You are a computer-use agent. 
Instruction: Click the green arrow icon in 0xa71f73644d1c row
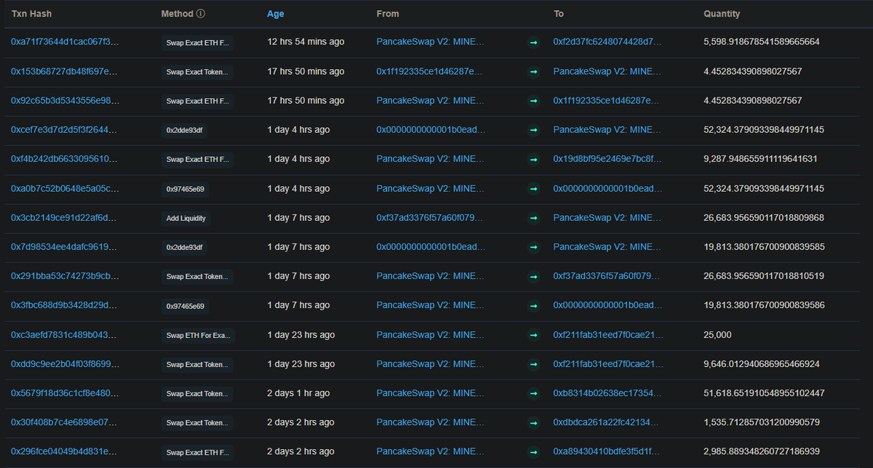(x=533, y=43)
